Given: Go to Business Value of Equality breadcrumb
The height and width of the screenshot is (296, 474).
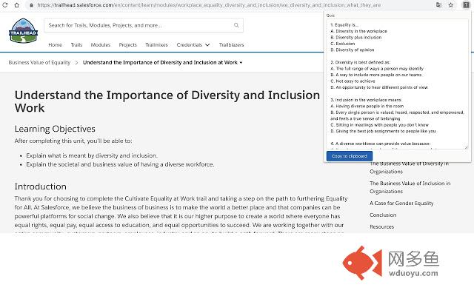Looking at the screenshot, I should (39, 62).
